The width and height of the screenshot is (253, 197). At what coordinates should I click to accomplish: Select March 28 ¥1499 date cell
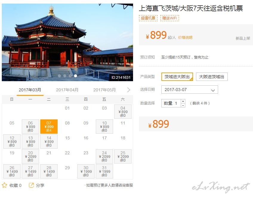[49, 171]
